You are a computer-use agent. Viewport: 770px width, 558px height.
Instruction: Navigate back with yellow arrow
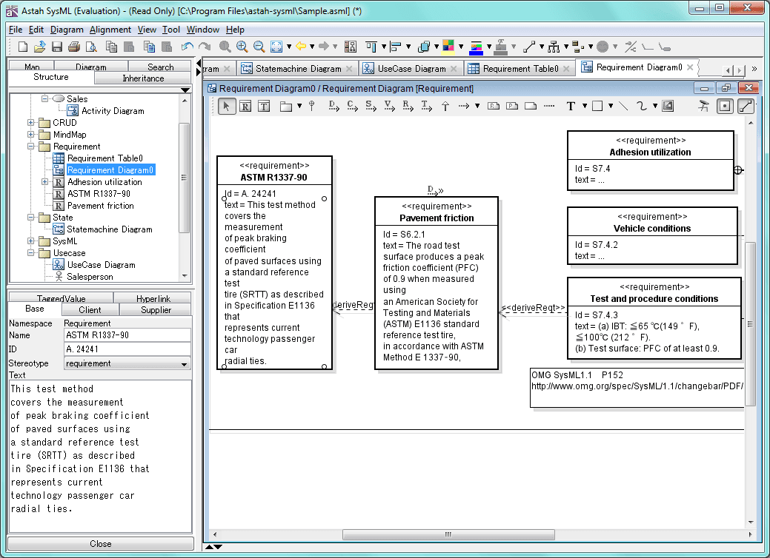(x=301, y=47)
